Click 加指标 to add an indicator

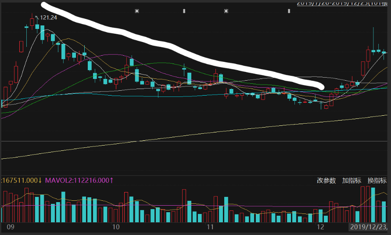(x=352, y=181)
